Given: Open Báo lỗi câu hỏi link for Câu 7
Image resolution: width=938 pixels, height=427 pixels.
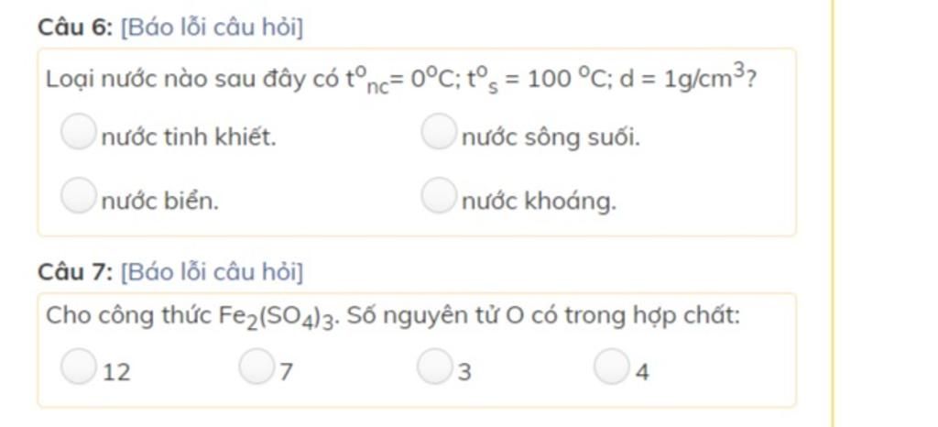Looking at the screenshot, I should pyautogui.click(x=212, y=272).
